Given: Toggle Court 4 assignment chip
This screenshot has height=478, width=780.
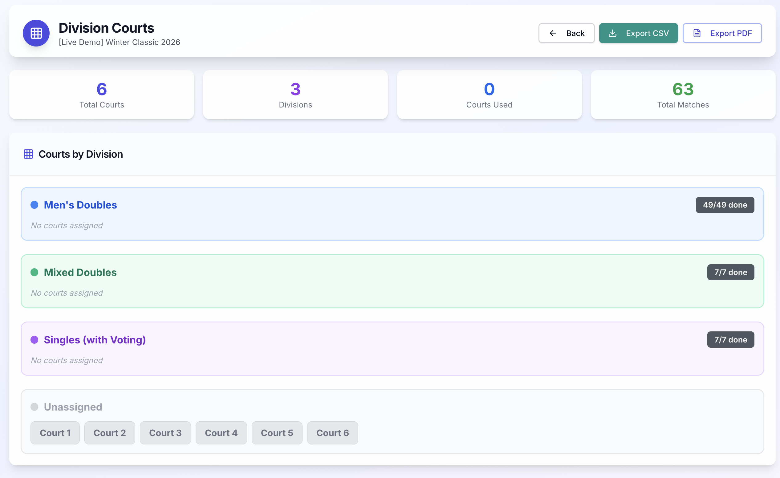Looking at the screenshot, I should 221,433.
